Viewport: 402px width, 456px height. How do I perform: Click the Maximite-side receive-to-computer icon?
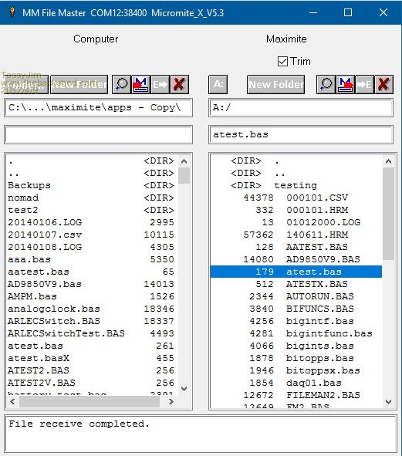pos(345,84)
